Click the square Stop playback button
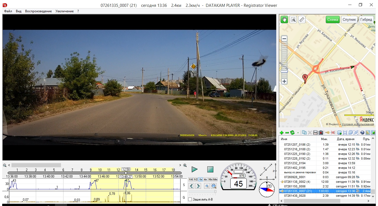378x206 pixels. tap(210, 169)
